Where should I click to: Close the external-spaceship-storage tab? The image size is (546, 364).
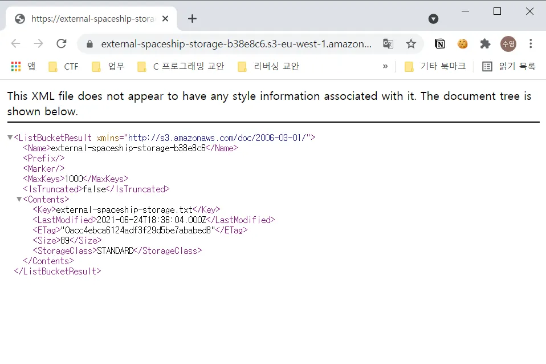pos(165,18)
